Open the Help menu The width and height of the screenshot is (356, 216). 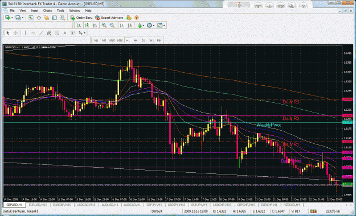[88, 11]
